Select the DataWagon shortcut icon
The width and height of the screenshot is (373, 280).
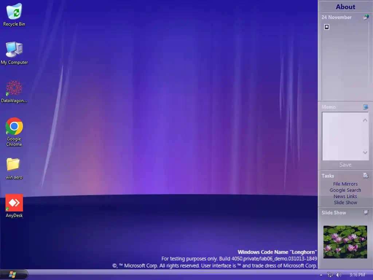(x=14, y=92)
